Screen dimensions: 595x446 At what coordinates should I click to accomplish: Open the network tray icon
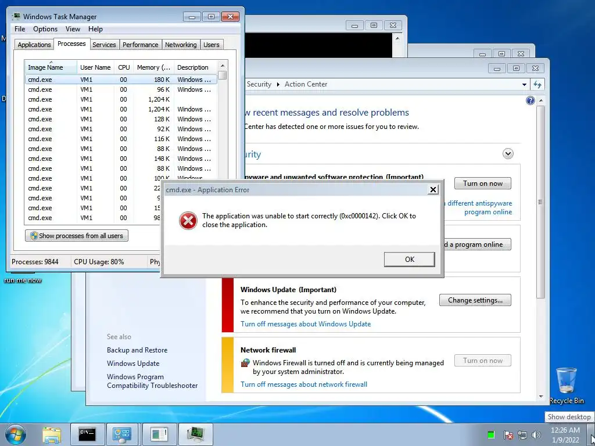click(x=522, y=435)
